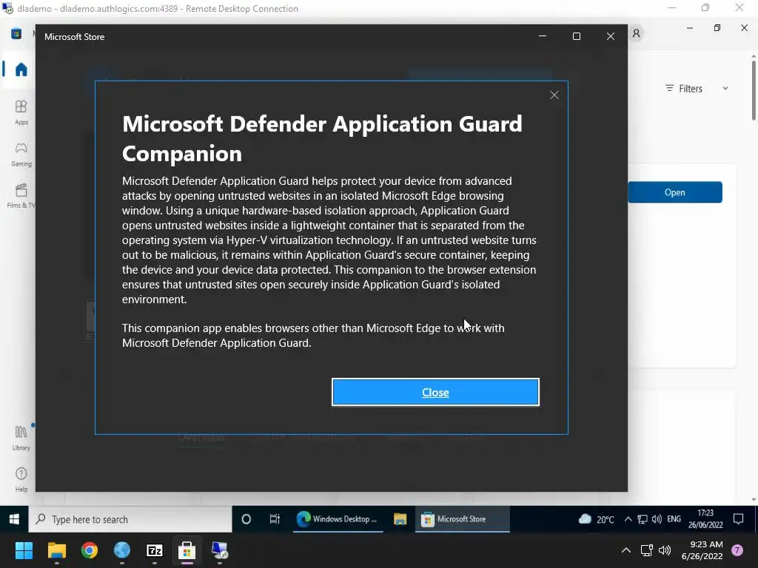The image size is (758, 568).
Task: Open remote volume tray icon
Action: pyautogui.click(x=657, y=519)
